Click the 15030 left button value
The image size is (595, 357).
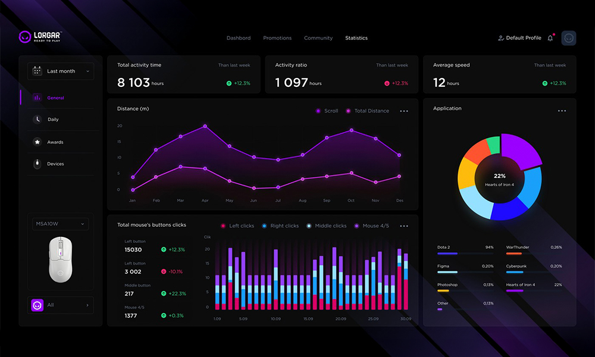pos(133,250)
